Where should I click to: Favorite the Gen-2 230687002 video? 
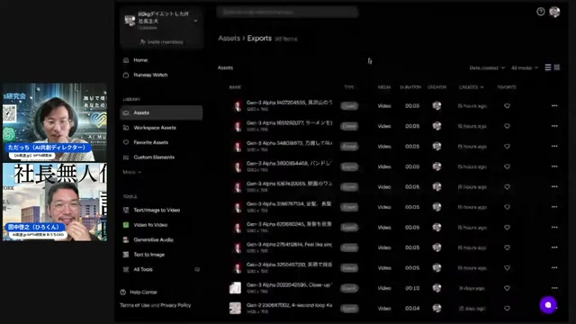(507, 308)
